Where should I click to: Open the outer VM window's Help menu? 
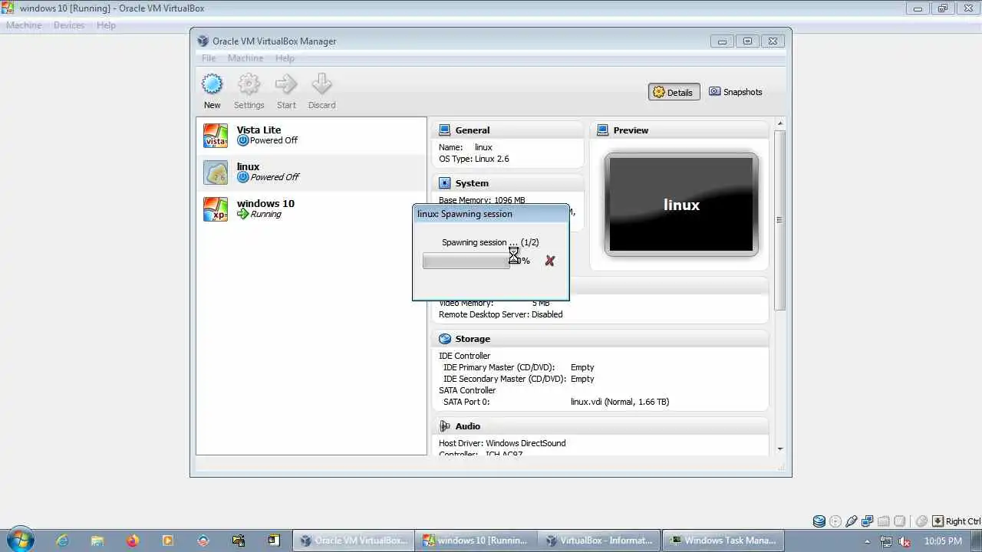click(106, 25)
